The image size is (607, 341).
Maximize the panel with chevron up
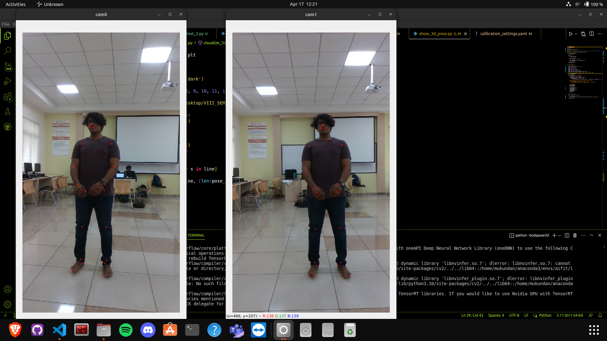(592, 235)
